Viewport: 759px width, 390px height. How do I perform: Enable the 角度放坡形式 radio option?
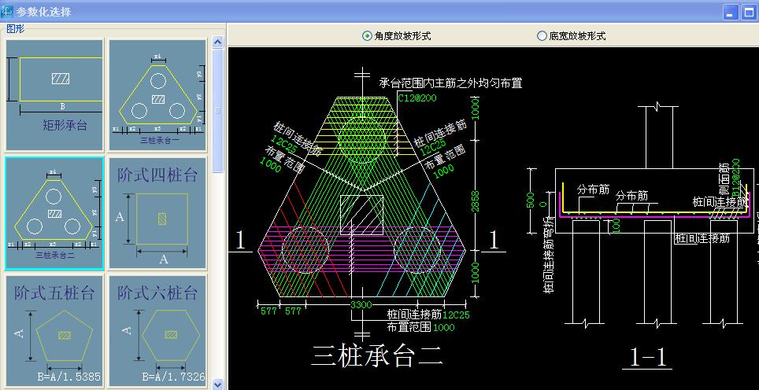tap(397, 35)
